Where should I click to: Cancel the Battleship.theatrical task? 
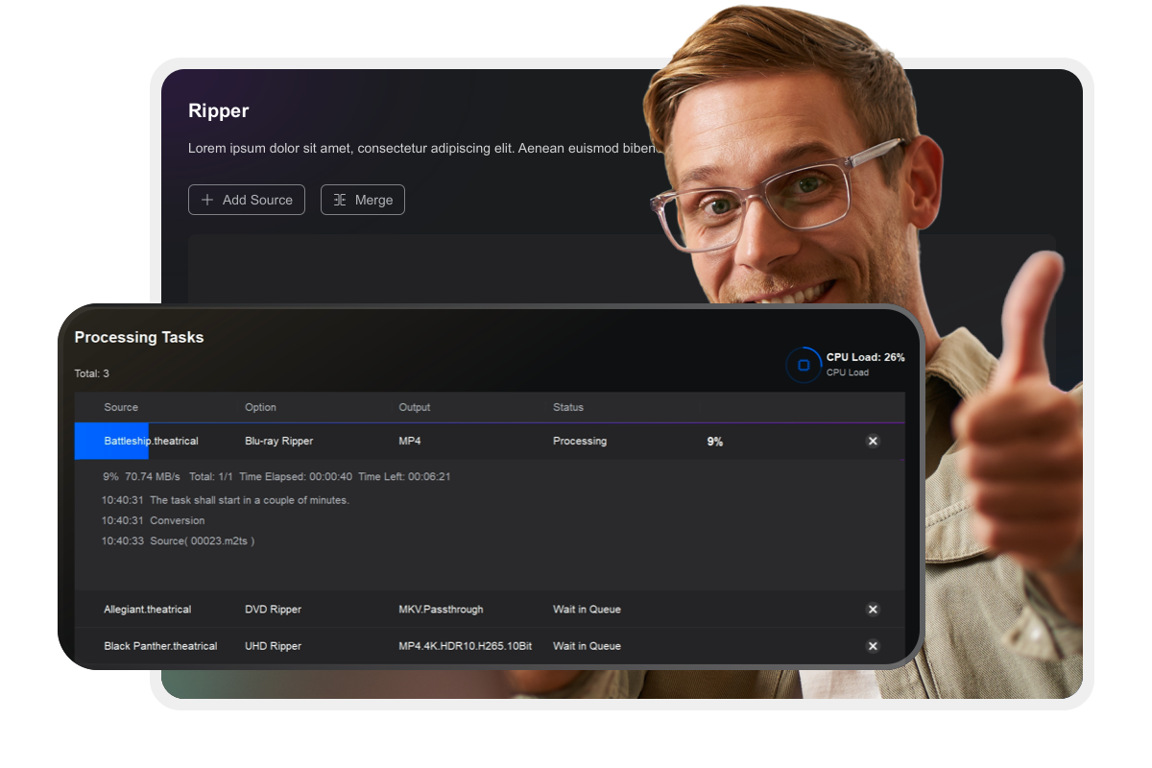(873, 441)
